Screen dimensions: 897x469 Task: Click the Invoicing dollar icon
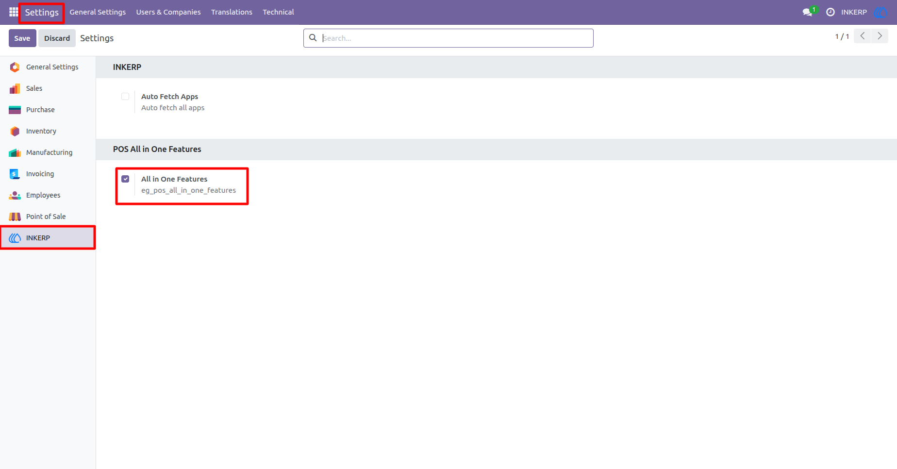click(x=15, y=174)
